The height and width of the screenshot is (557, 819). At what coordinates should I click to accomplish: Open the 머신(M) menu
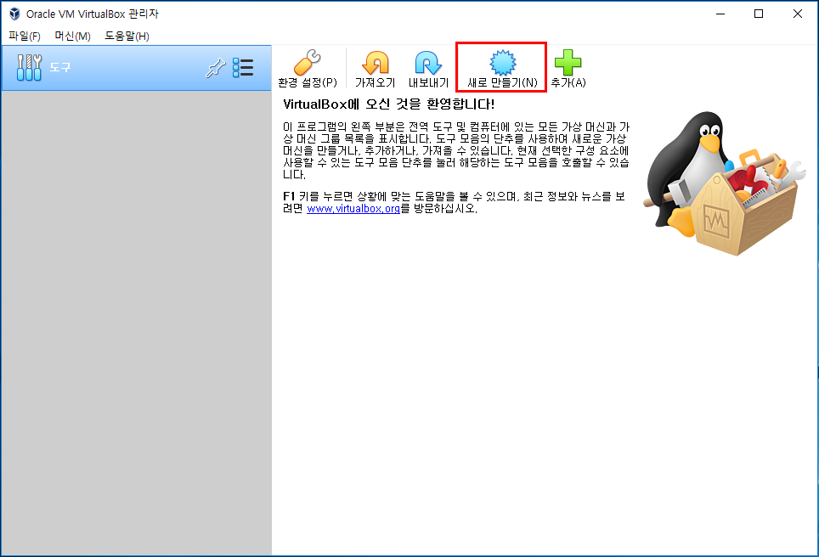(72, 36)
